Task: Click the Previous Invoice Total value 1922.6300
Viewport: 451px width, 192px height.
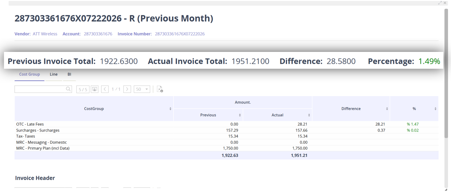Action: click(x=119, y=61)
